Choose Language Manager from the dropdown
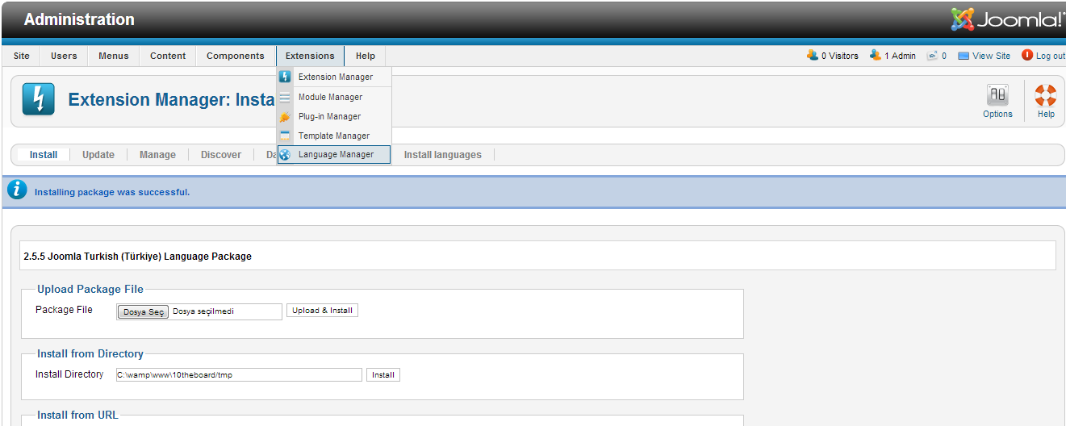Image resolution: width=1066 pixels, height=426 pixels. pos(334,154)
